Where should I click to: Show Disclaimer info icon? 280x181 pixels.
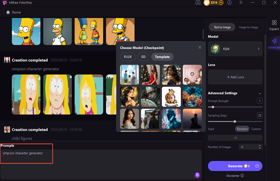242,176
